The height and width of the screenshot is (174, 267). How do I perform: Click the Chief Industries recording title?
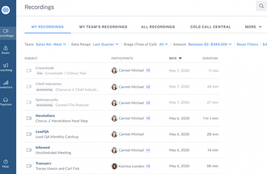49,84
